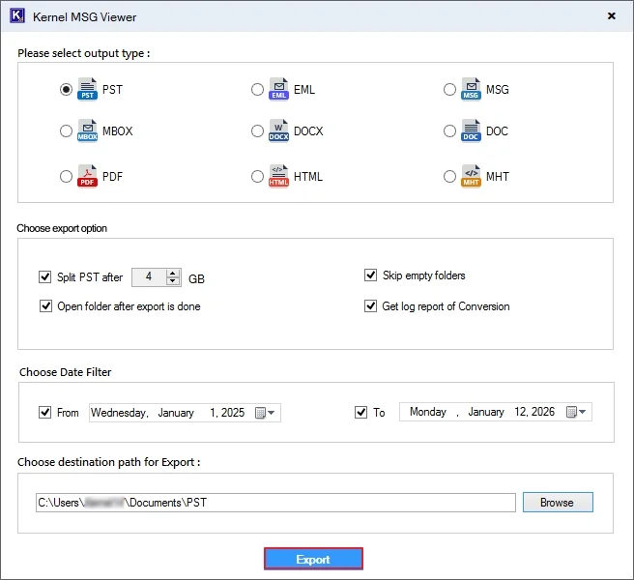Click the MBOX file format icon

[87, 130]
